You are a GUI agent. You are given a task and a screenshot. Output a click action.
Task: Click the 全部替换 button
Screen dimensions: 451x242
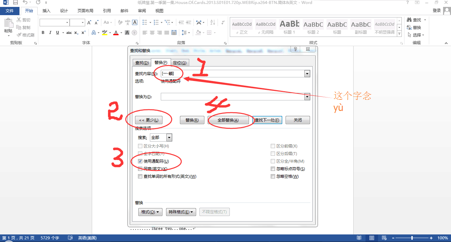229,120
